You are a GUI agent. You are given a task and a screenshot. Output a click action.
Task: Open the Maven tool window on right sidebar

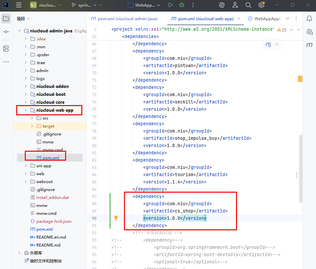coord(309,45)
